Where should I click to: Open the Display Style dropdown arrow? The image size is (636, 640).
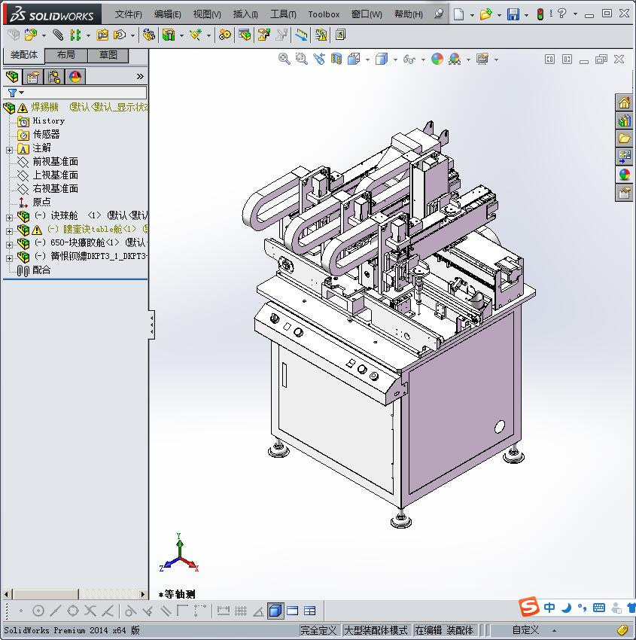point(394,59)
